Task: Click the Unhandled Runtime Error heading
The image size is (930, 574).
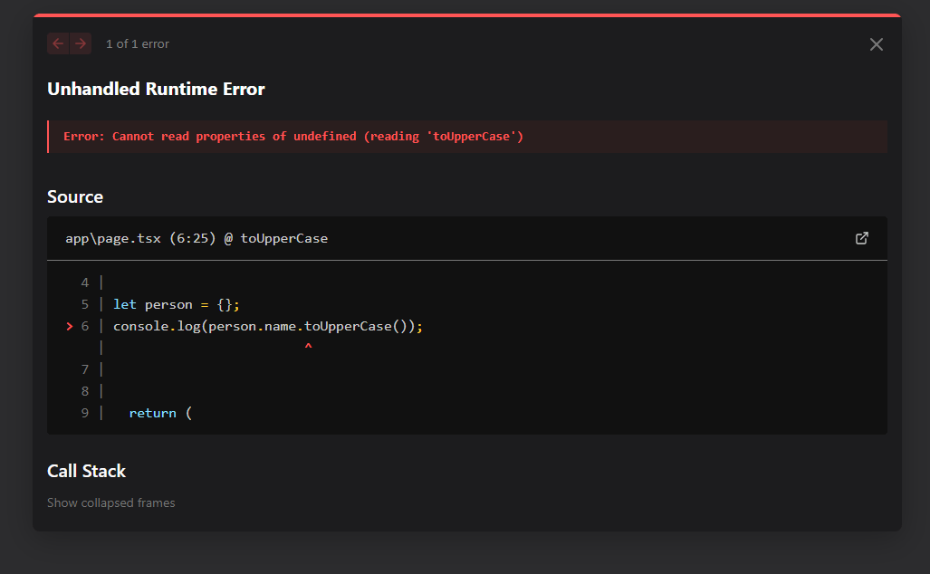Action: [156, 89]
